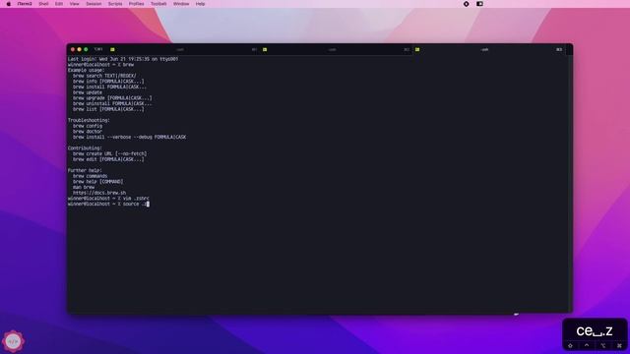
Task: Open the iTerm2 application menu
Action: (25, 4)
